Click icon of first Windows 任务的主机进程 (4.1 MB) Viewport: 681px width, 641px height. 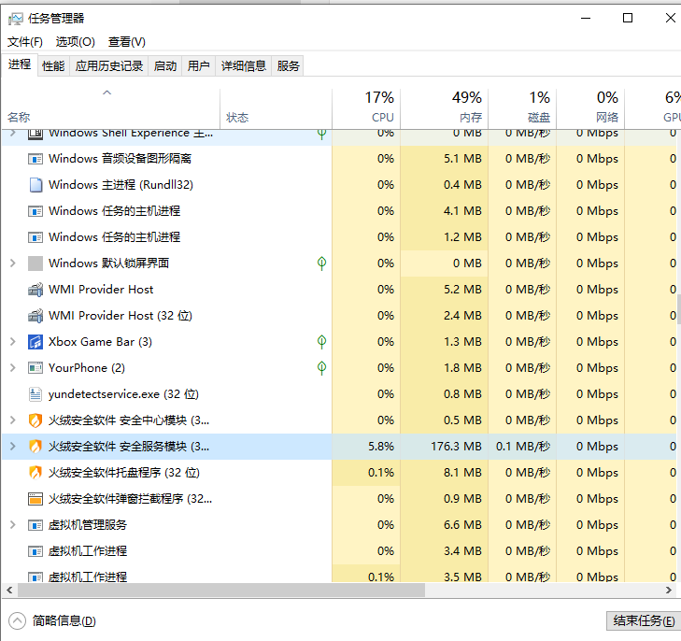[x=35, y=211]
